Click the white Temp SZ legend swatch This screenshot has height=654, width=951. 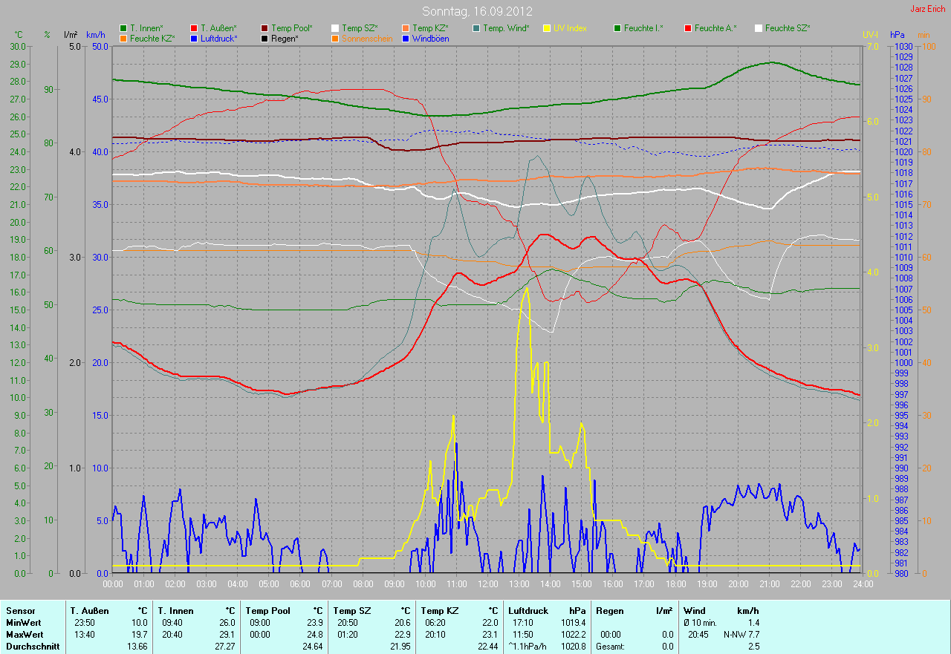(x=336, y=28)
